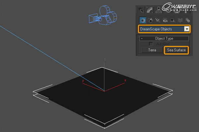Viewport: 199px width, 132px height.
Task: Toggle the AutoGrid checkbox
Action: tap(151, 44)
